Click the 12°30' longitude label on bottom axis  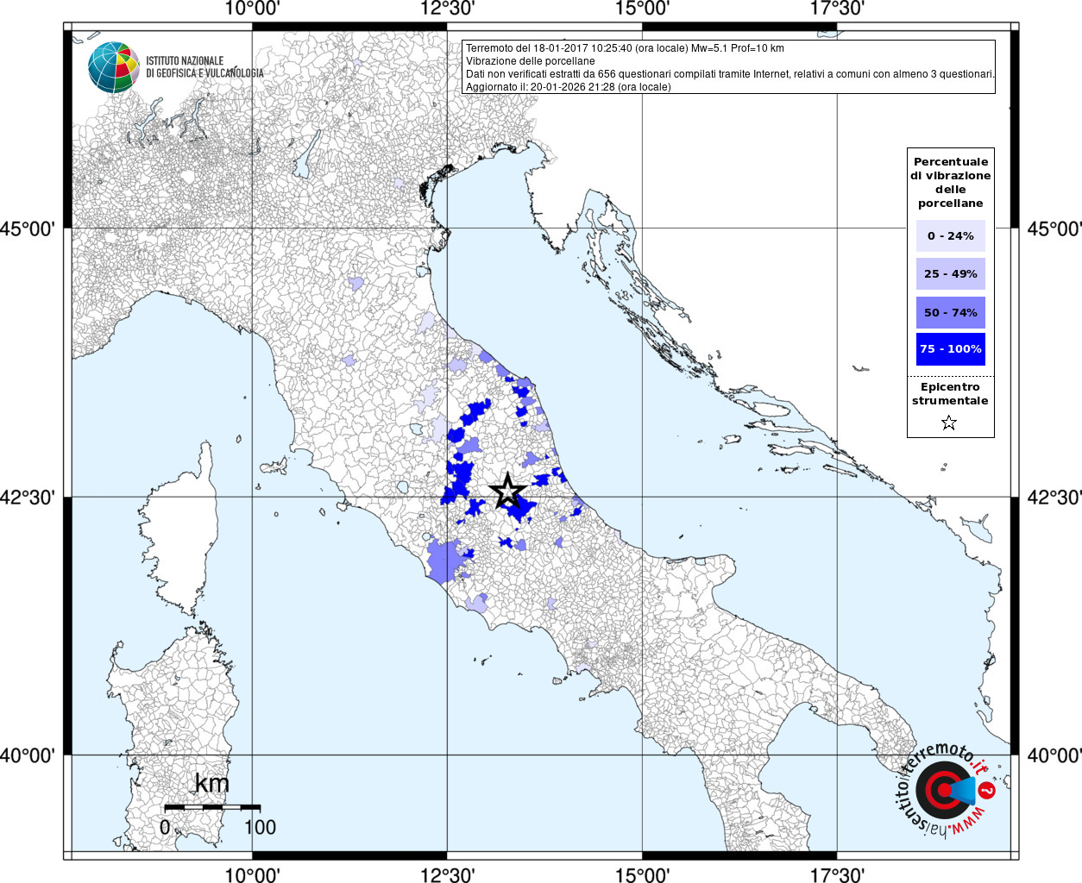point(447,874)
